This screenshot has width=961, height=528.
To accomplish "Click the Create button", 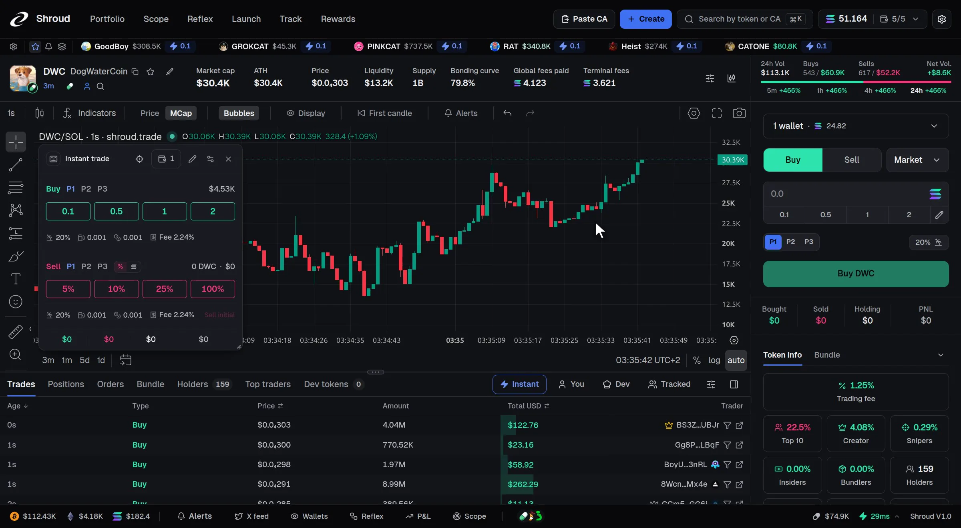I will (645, 19).
